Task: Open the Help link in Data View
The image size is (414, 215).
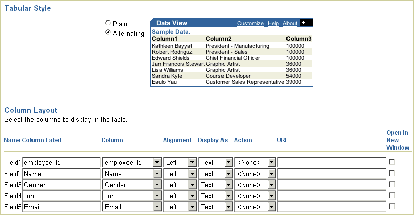Action: point(273,23)
